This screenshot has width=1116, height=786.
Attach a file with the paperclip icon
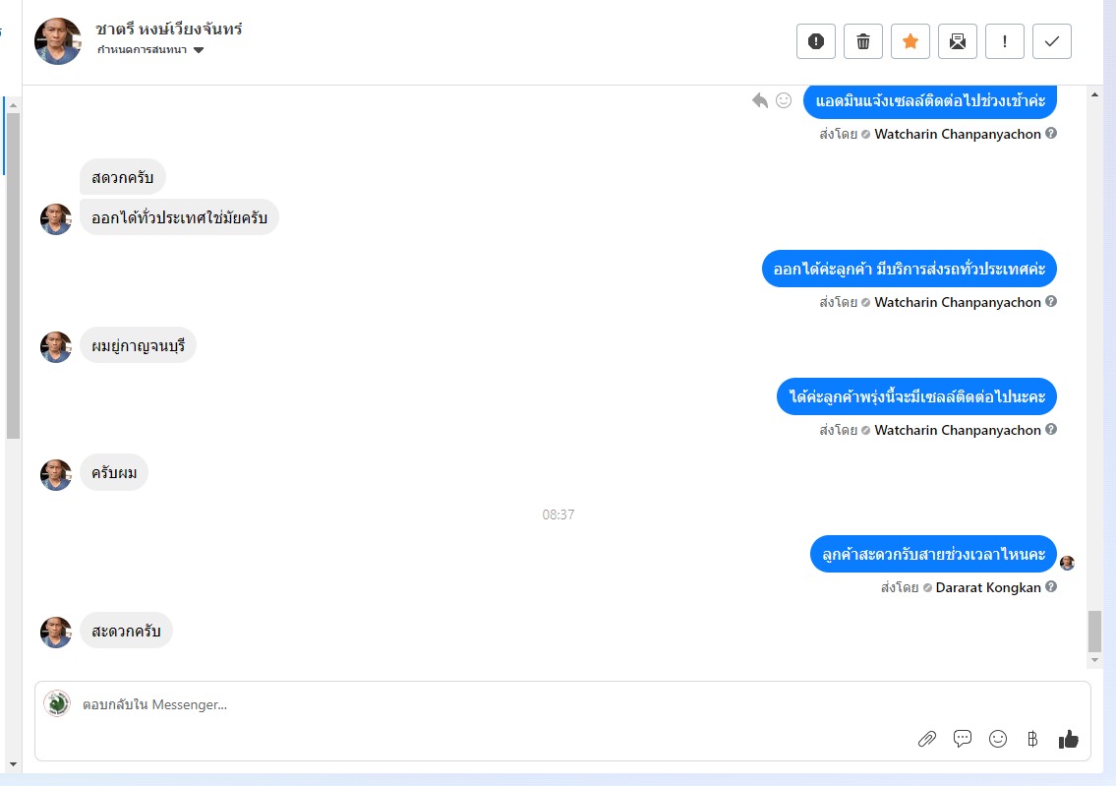(926, 739)
